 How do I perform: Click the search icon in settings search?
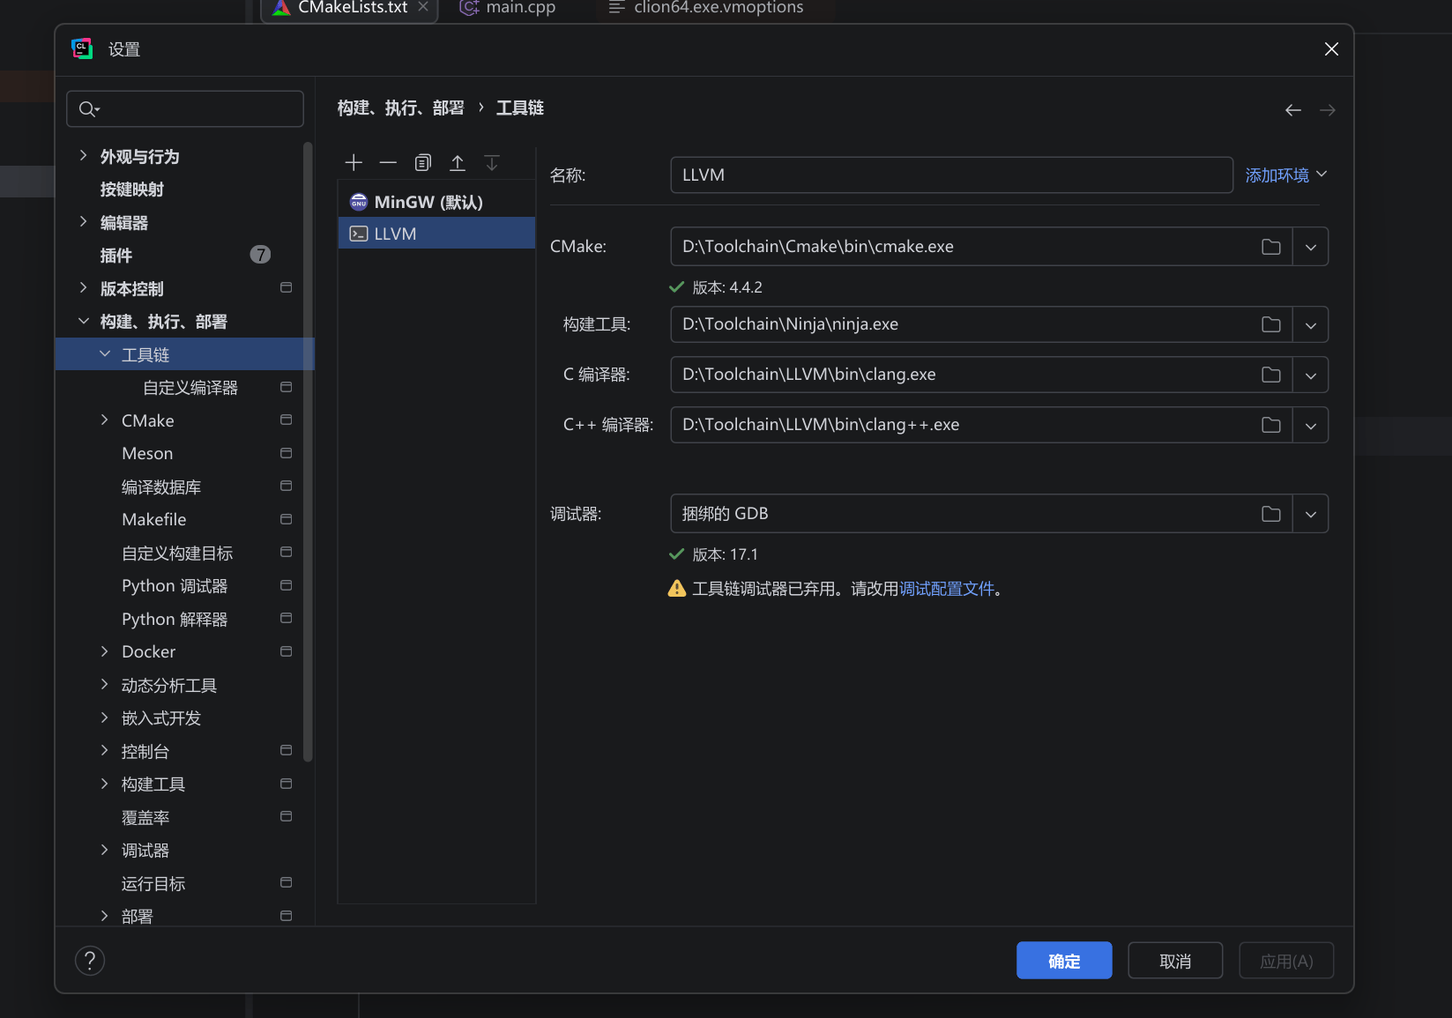(x=88, y=109)
